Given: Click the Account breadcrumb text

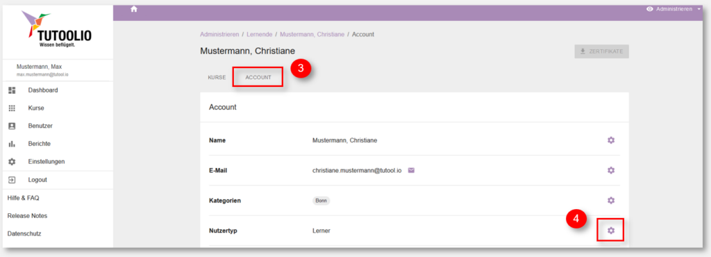Looking at the screenshot, I should (x=362, y=35).
